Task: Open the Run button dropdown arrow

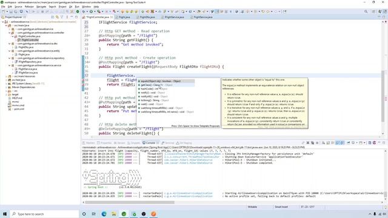Action: click(x=95, y=12)
